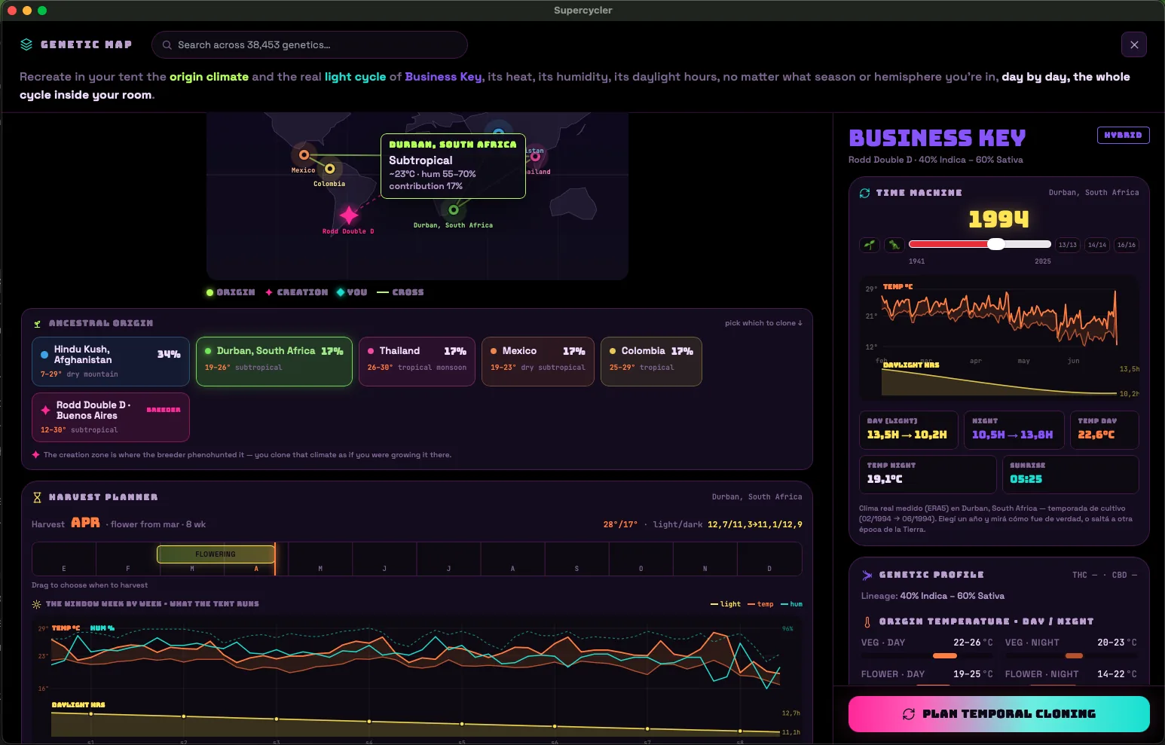Click the Temp Night 19,1°C card
Viewport: 1165px width, 745px height.
928,475
